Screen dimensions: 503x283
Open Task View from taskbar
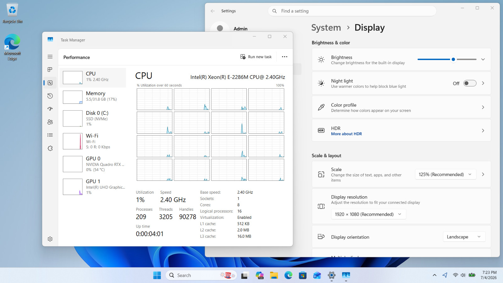click(245, 275)
